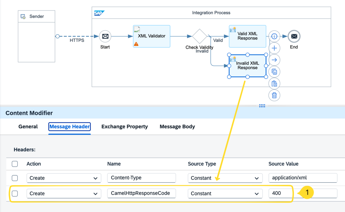Select the XML Validator step
This screenshot has height=212, width=345.
(x=151, y=36)
